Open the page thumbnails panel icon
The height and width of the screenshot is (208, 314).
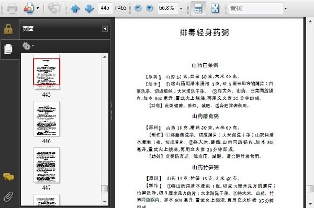[8, 49]
